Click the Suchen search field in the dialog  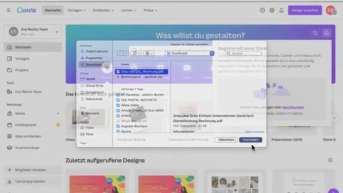coord(244,54)
